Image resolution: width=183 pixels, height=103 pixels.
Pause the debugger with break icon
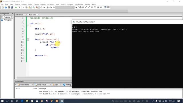(98, 7)
